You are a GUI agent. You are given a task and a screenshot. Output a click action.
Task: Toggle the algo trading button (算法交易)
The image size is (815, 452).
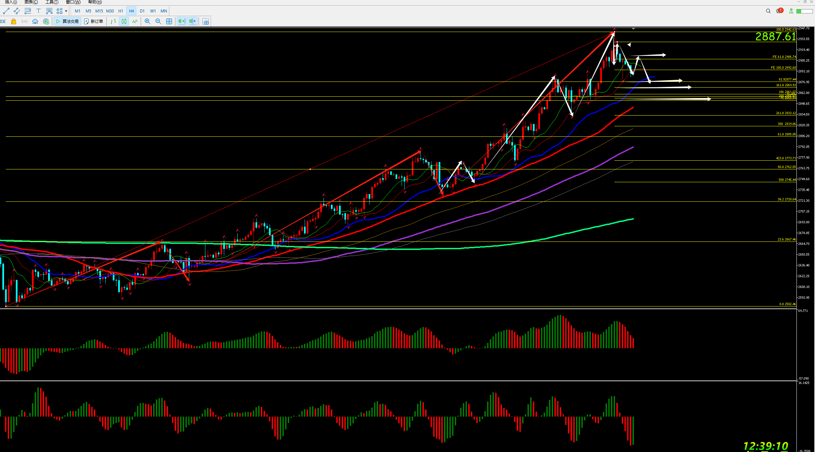click(x=67, y=22)
